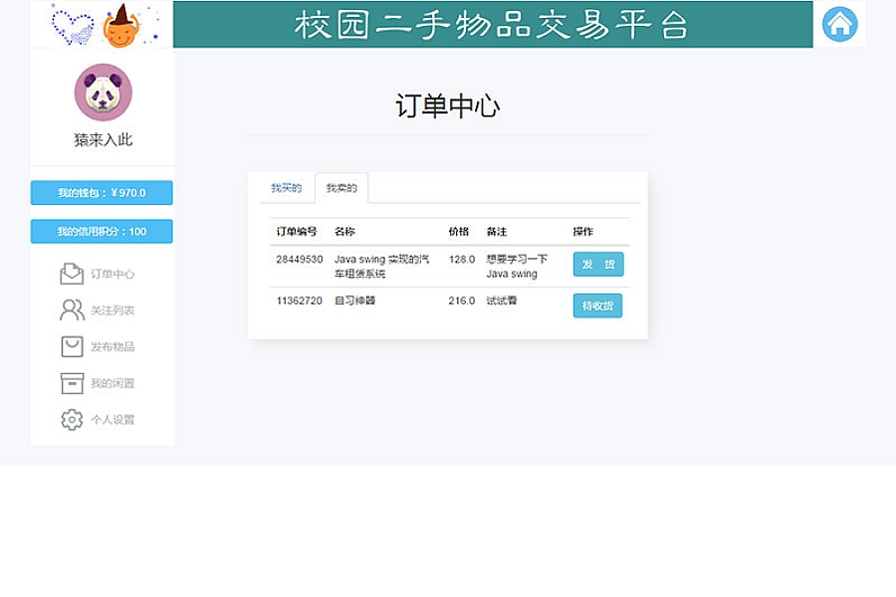
Task: Click the remark 想要学习一下 Java swing
Action: pos(517,267)
